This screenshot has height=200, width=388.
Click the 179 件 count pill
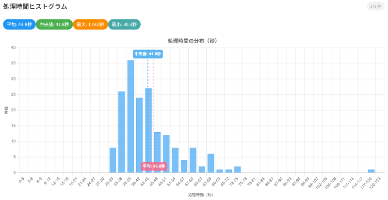tap(375, 6)
